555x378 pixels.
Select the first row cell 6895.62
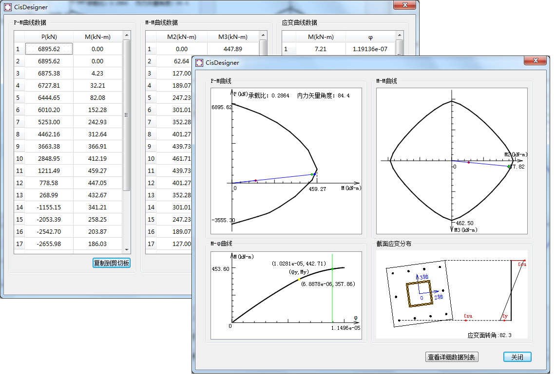pyautogui.click(x=49, y=49)
